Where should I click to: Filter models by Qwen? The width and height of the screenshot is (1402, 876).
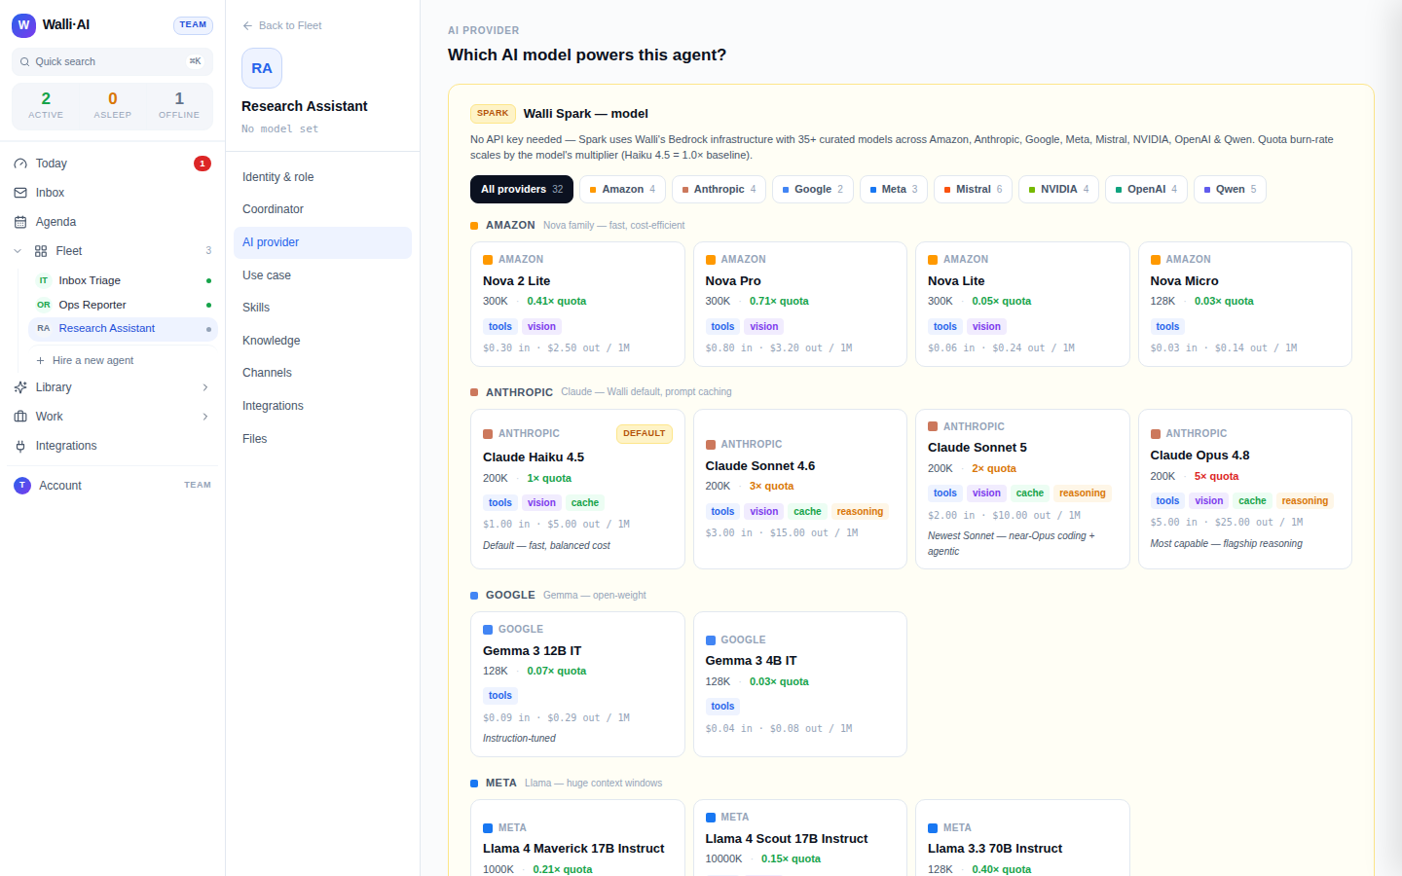coord(1231,189)
